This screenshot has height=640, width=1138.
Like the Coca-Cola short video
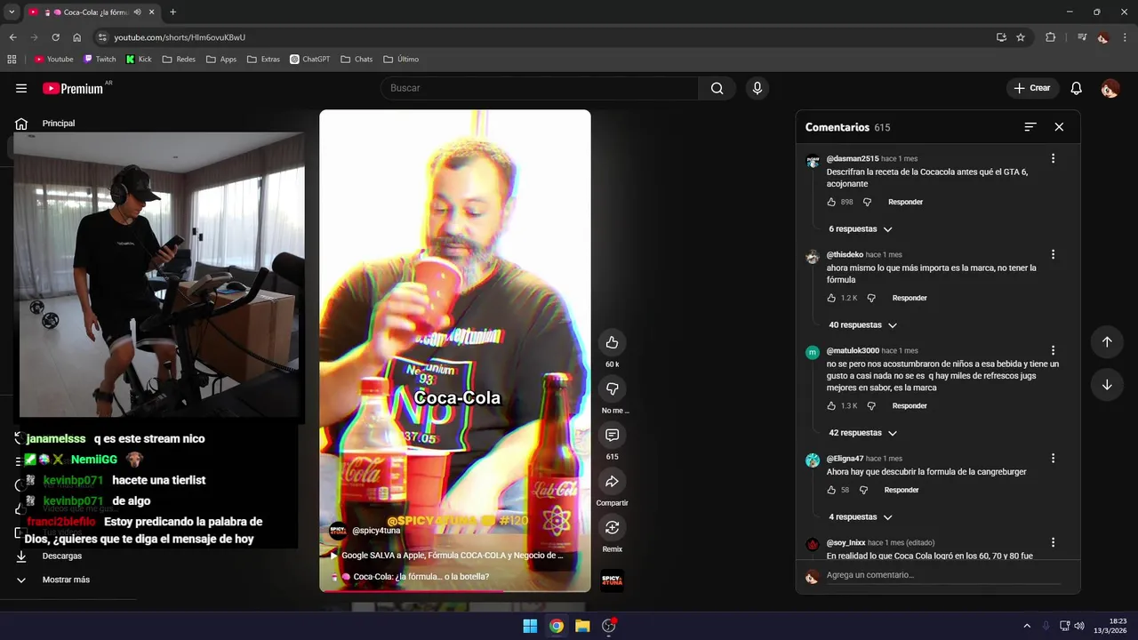pos(612,343)
